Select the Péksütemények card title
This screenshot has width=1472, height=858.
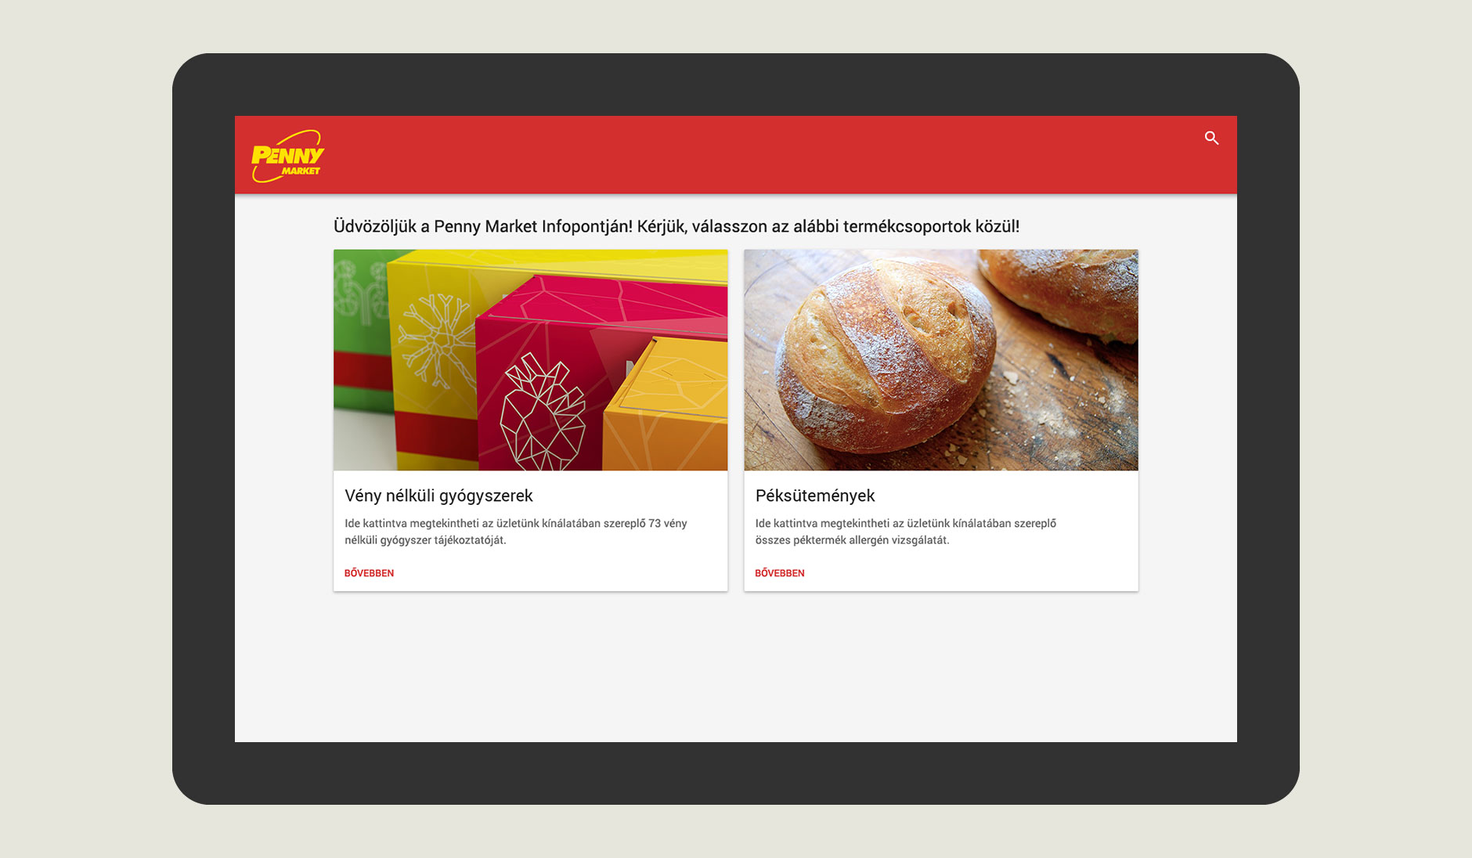click(x=815, y=496)
